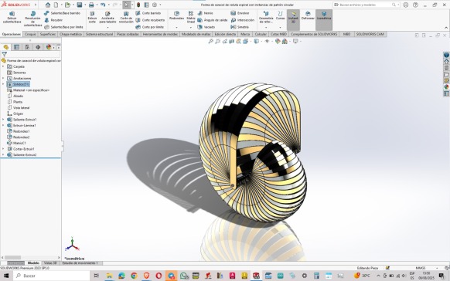Click the Windows Start button
The width and height of the screenshot is (450, 281).
6,276
